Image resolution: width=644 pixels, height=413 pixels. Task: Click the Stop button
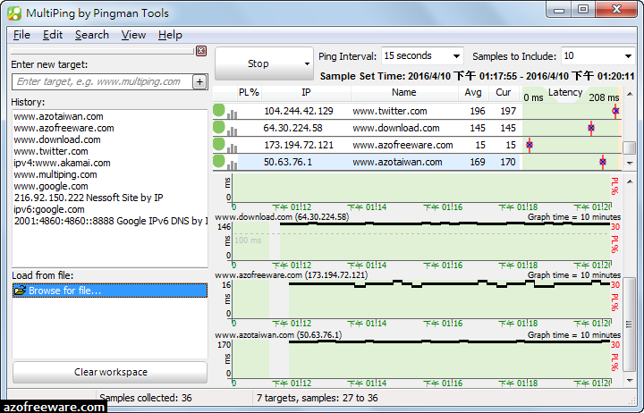pos(258,63)
